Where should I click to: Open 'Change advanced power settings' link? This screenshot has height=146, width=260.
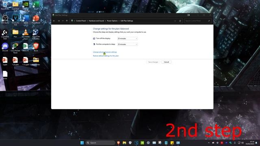(x=105, y=52)
